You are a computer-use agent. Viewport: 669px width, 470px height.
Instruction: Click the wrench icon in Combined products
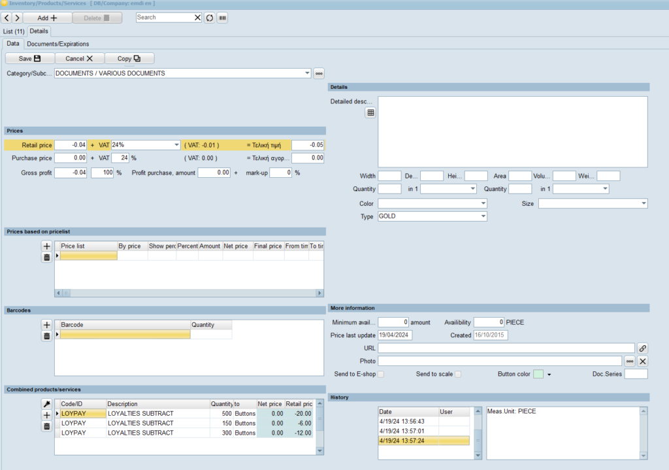coord(46,404)
